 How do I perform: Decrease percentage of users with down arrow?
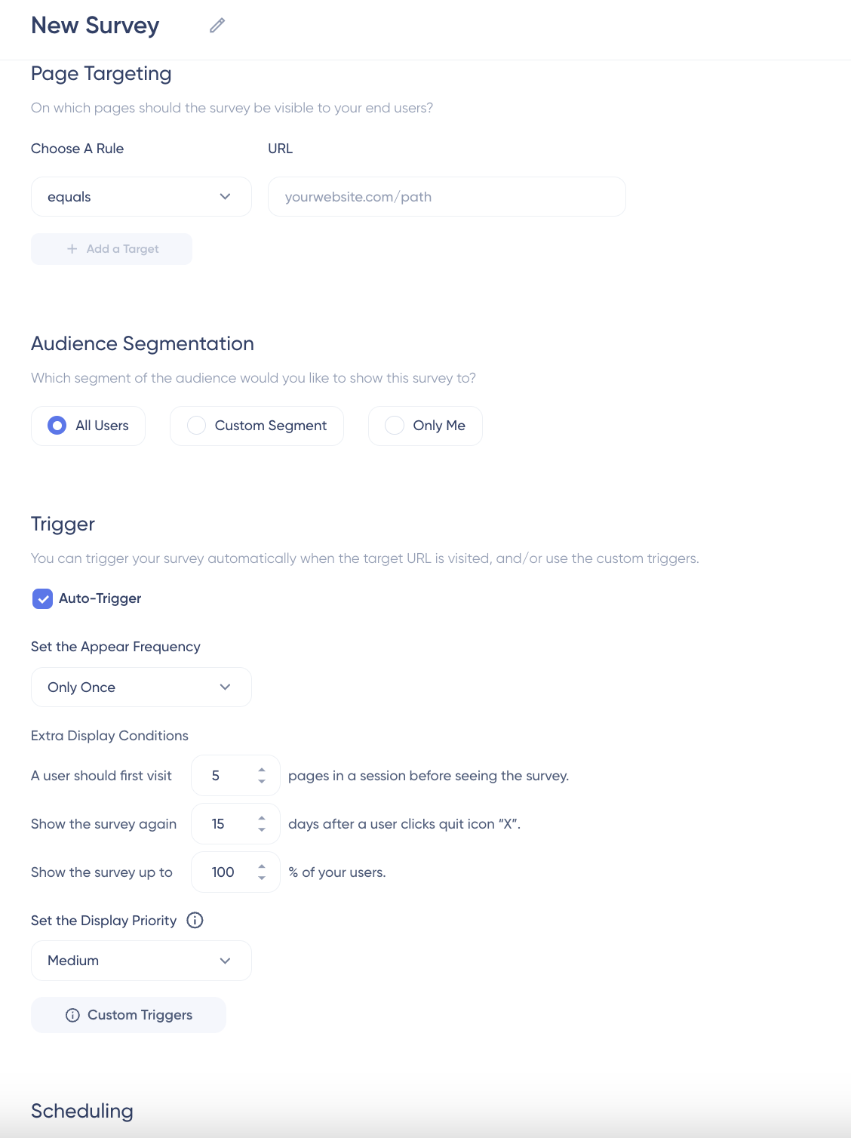(262, 878)
